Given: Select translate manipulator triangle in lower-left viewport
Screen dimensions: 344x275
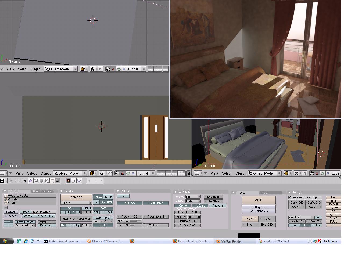Looking at the screenshot, I should [123, 173].
